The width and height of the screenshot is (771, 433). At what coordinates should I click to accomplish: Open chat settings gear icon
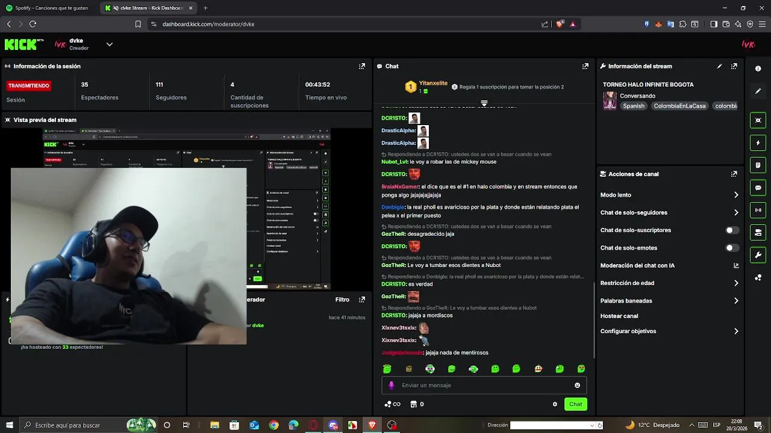pos(555,404)
